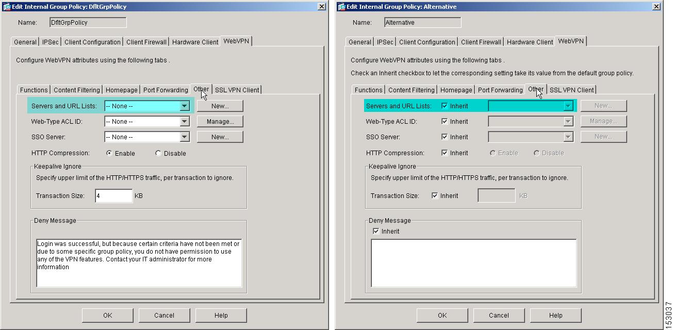Select Other sub-tab in Alternative window
This screenshot has width=673, height=330.
pos(536,89)
